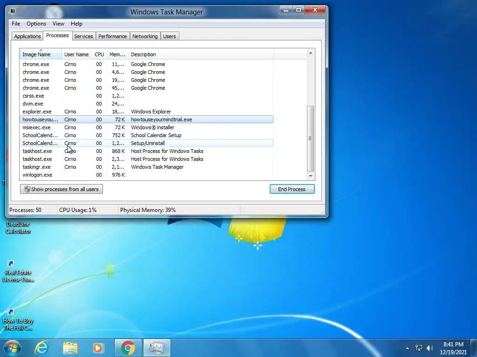Click Processes: 50 in status bar
Viewport: 477px width, 357px height.
point(25,210)
